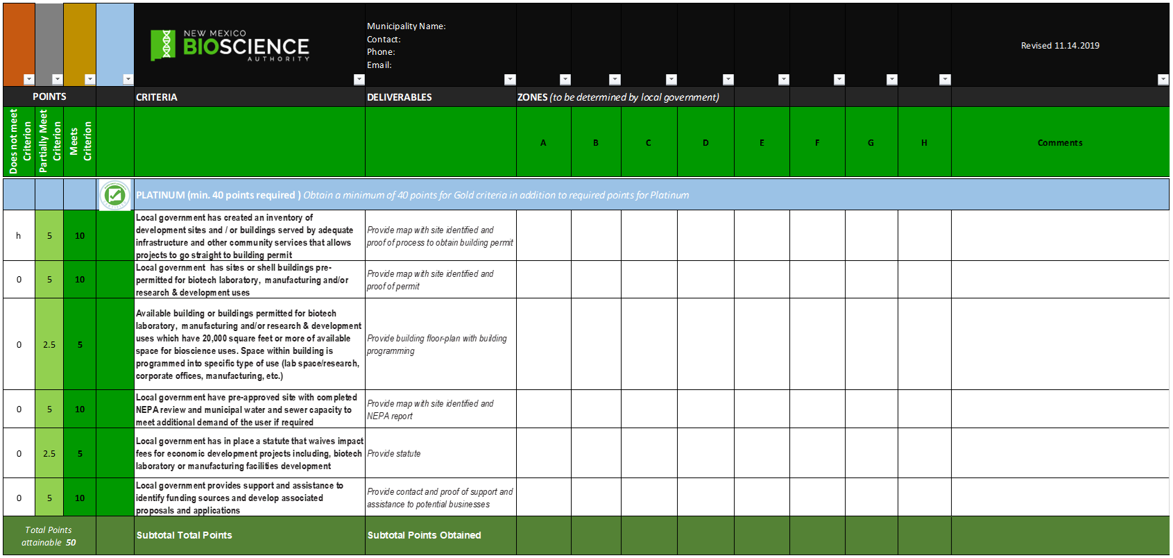This screenshot has width=1173, height=558.
Task: Select the CRITERIA header cell
Action: (x=250, y=96)
